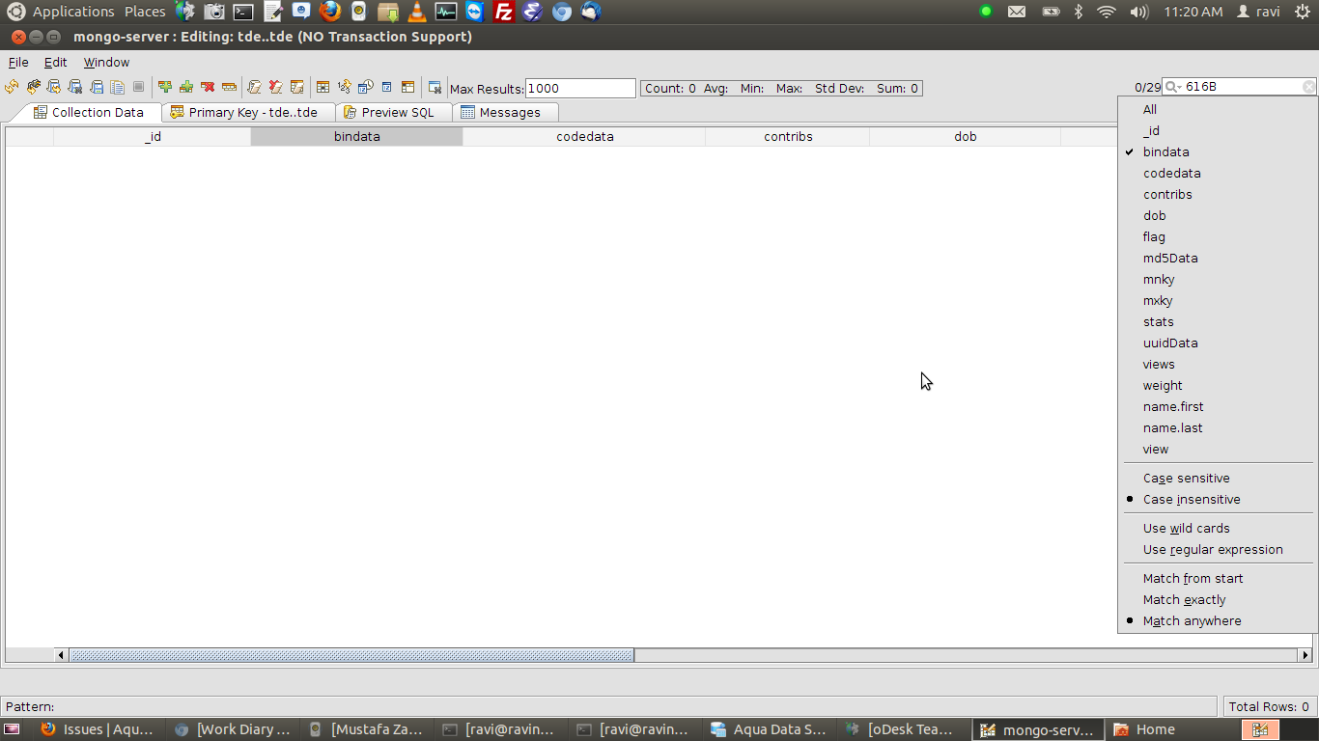
Task: Sort by the contribs column header
Action: coord(788,136)
